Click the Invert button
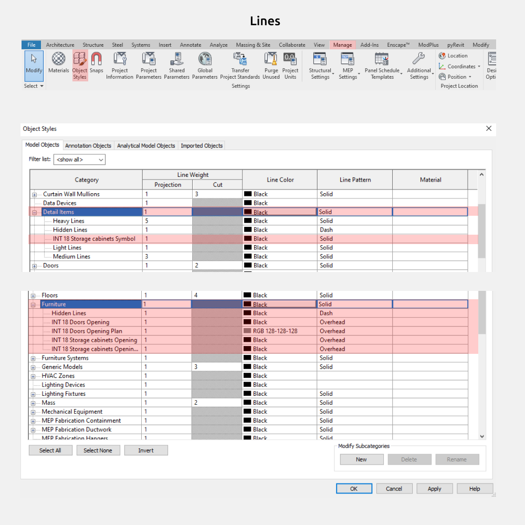This screenshot has width=525, height=525. (x=146, y=450)
